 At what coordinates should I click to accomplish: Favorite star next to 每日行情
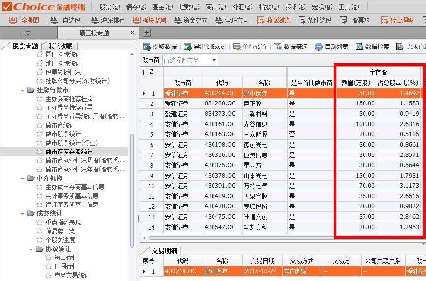coord(48,257)
